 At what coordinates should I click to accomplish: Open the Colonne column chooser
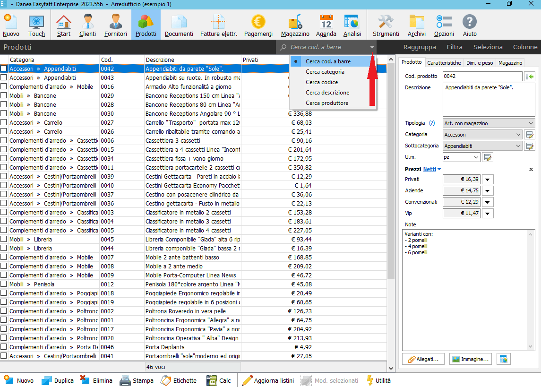click(x=525, y=47)
